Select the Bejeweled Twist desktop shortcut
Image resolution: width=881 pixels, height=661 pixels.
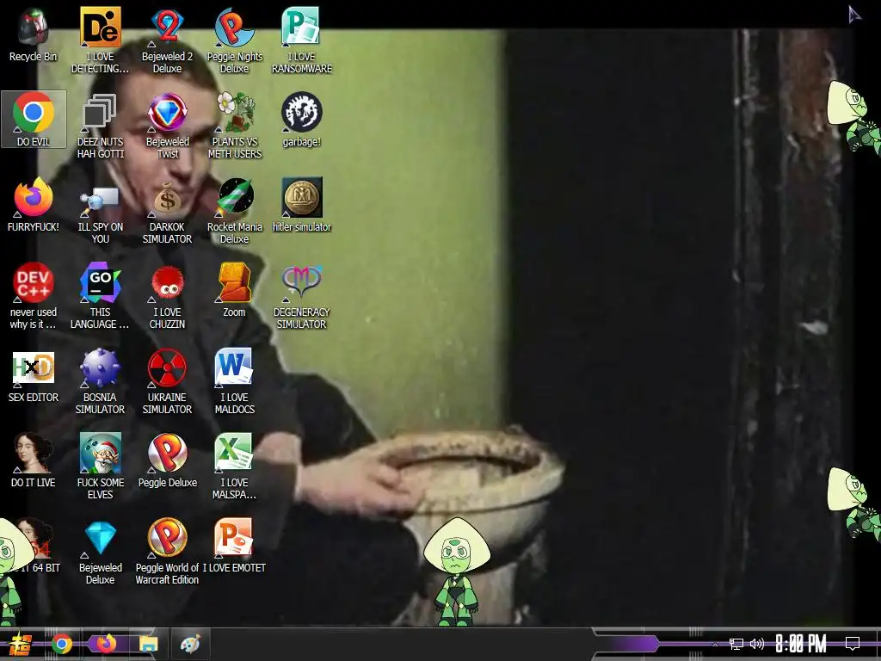(167, 126)
